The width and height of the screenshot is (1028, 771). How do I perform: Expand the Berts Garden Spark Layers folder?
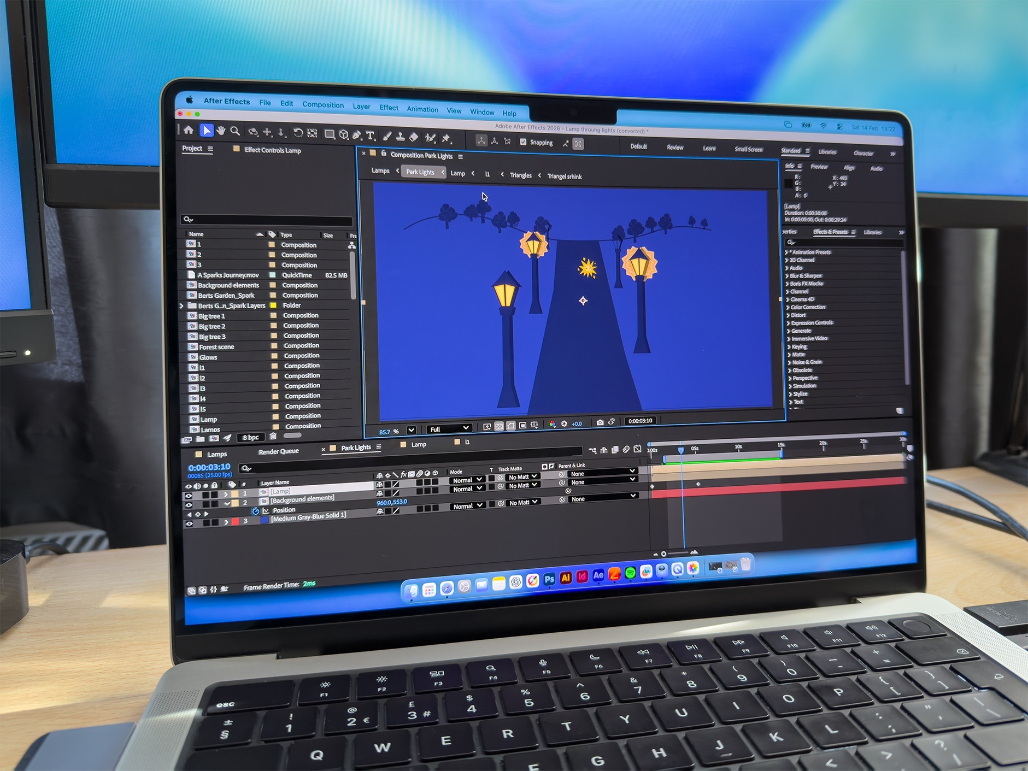[x=182, y=306]
